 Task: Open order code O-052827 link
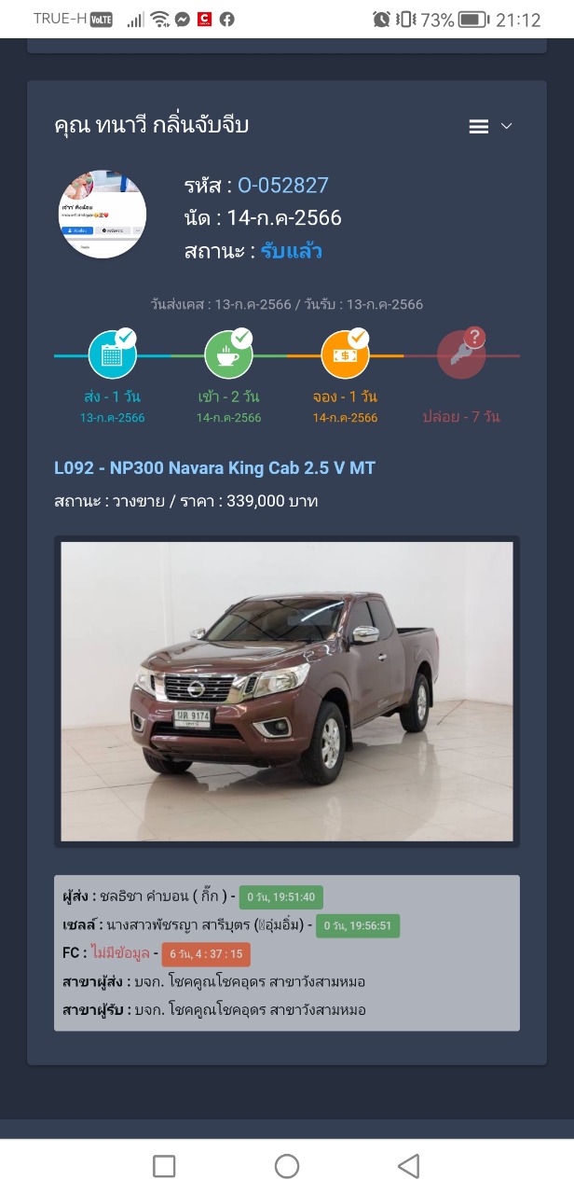click(283, 186)
